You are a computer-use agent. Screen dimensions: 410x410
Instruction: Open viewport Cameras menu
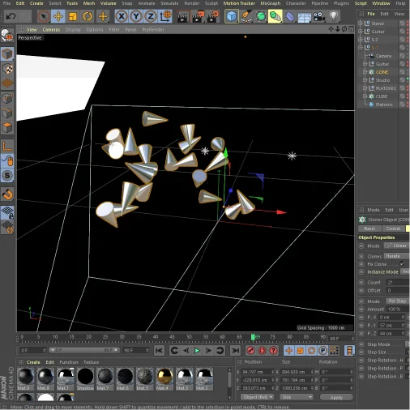[51, 29]
